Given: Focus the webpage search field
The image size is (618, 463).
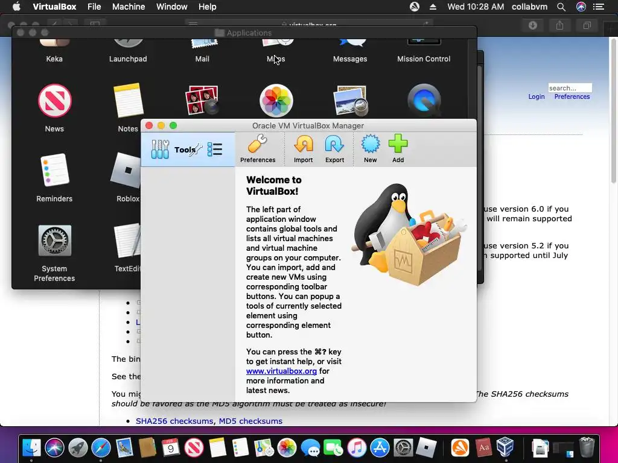Looking at the screenshot, I should [x=570, y=88].
